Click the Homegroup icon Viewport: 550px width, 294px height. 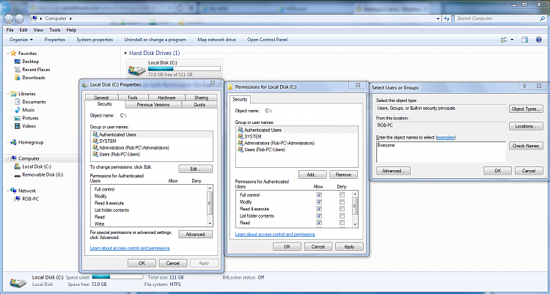point(13,142)
